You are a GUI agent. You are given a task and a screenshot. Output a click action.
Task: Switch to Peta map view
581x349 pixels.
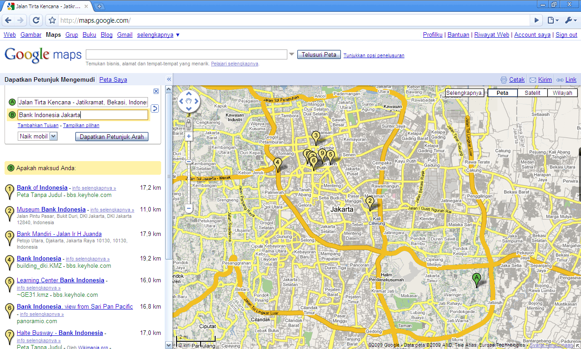coord(502,93)
